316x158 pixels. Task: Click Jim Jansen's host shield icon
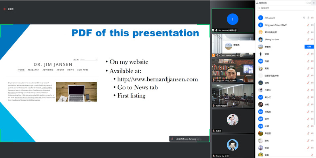click(304, 18)
